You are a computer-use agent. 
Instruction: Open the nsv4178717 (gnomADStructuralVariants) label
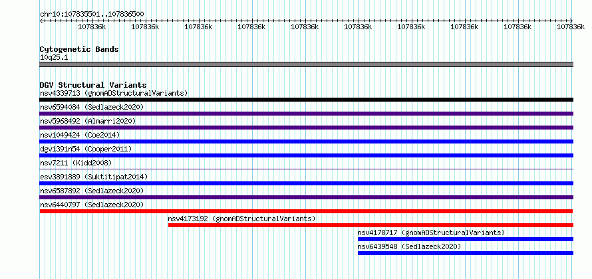pos(431,232)
